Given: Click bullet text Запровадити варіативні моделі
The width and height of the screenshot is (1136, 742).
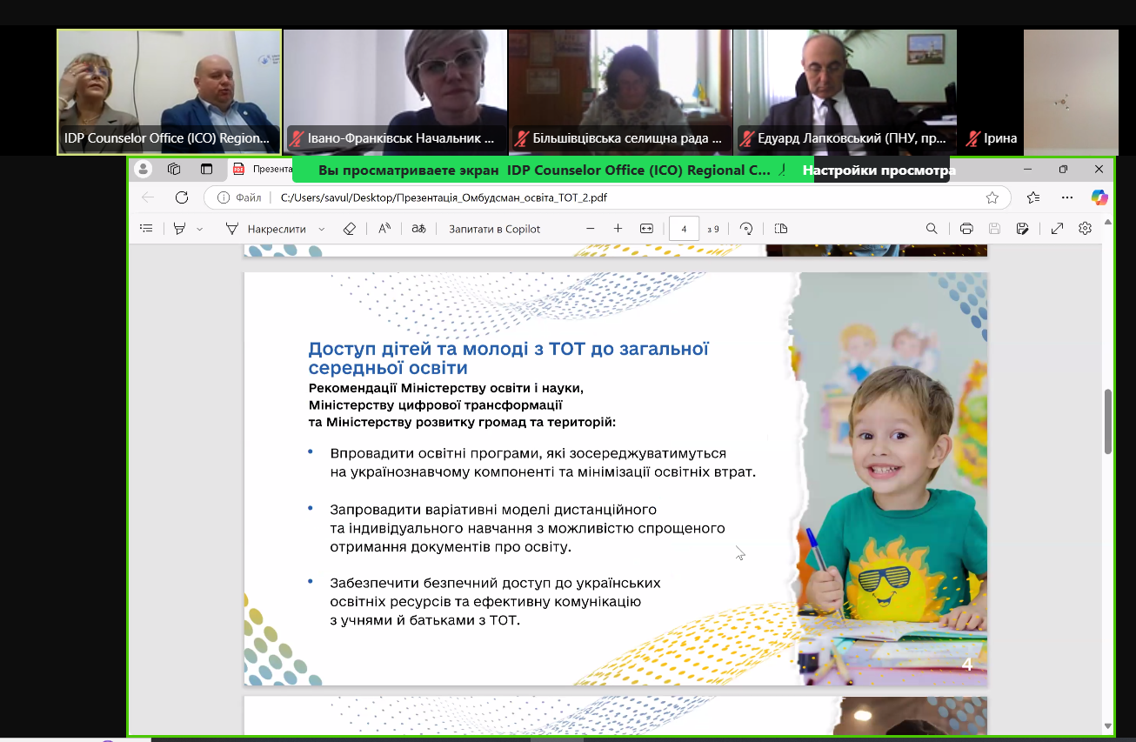Looking at the screenshot, I should [527, 528].
